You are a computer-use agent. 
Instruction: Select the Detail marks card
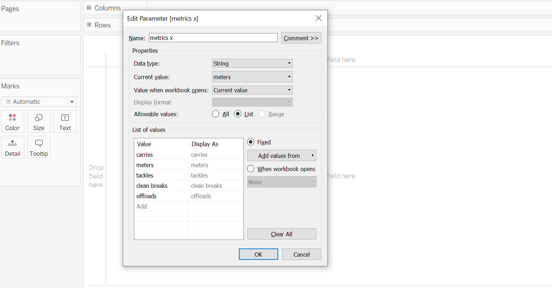[12, 147]
